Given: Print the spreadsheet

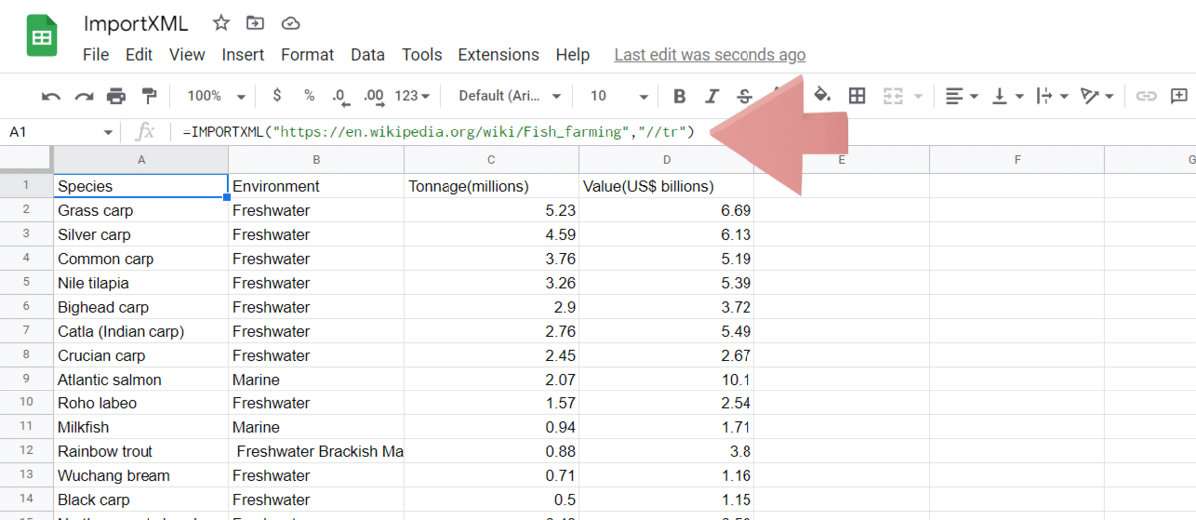Looking at the screenshot, I should click(117, 96).
